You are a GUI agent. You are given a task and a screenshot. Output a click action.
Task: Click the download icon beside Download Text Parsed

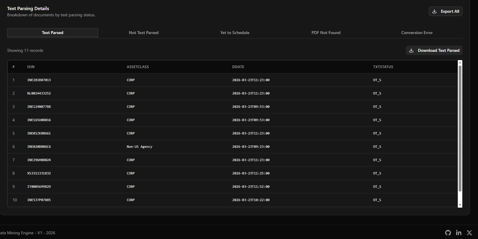(x=411, y=50)
